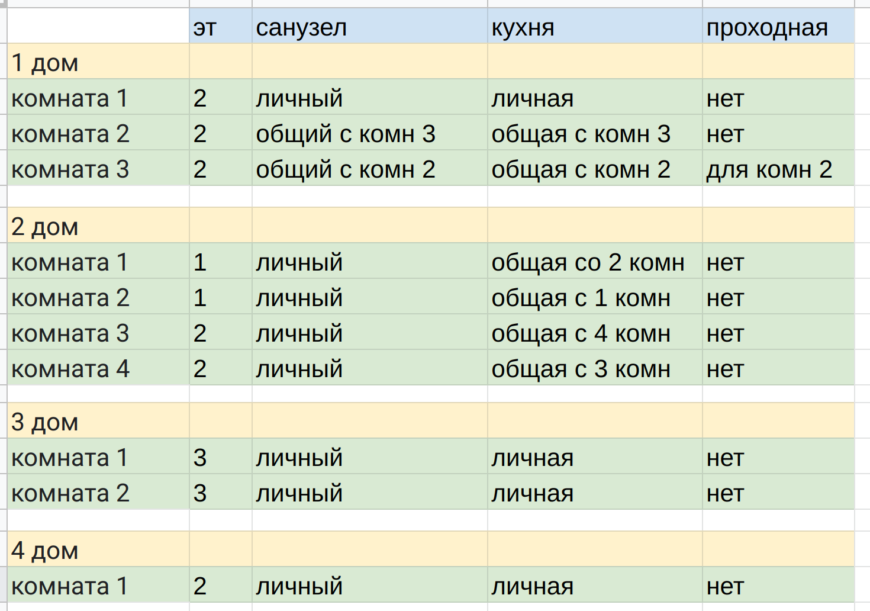Select 'комната 1' under 3 дом
Image resolution: width=870 pixels, height=611 pixels.
(x=98, y=456)
